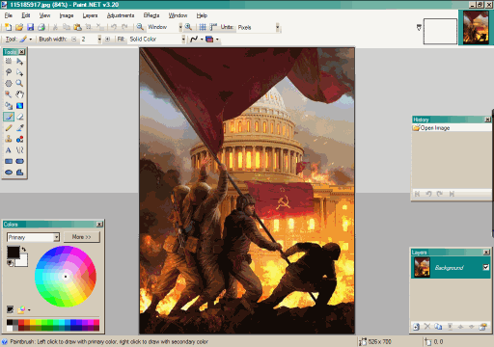This screenshot has width=494, height=347.
Task: Select the Gradient tool
Action: (20, 106)
